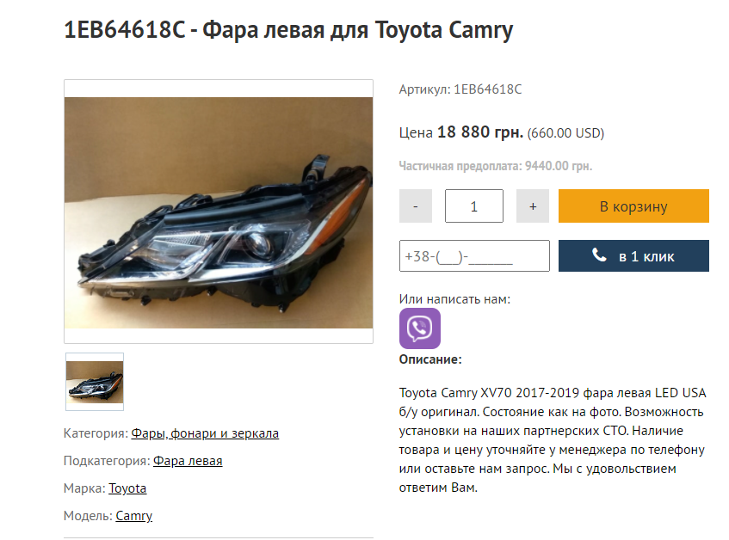Click the Toyota Camry XV70 description paragraph
The width and height of the screenshot is (729, 540).
553,440
